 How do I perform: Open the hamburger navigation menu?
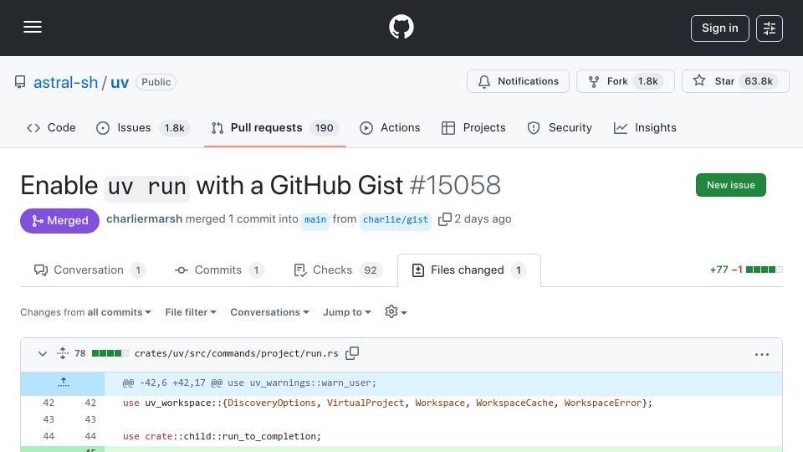tap(33, 27)
